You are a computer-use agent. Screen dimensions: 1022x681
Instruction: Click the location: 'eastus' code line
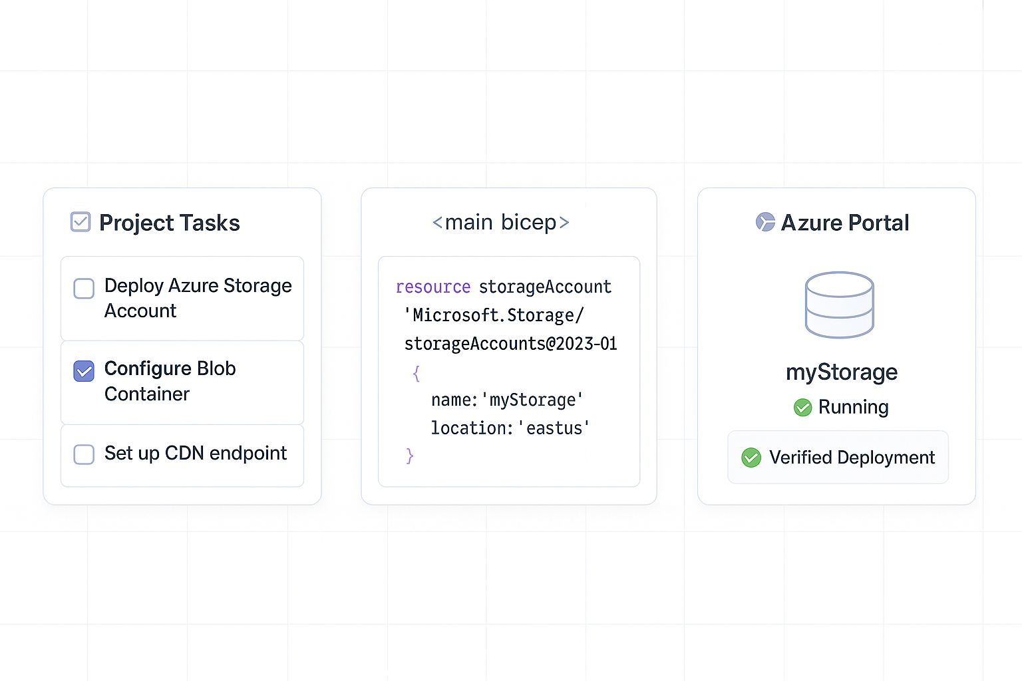pos(510,428)
